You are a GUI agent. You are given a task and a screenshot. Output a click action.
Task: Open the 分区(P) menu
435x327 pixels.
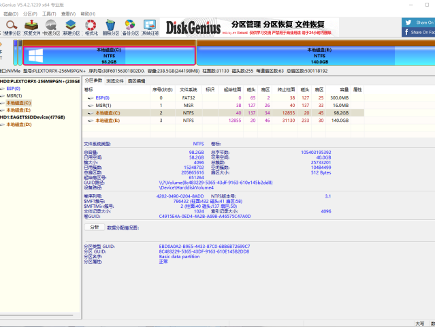point(30,14)
